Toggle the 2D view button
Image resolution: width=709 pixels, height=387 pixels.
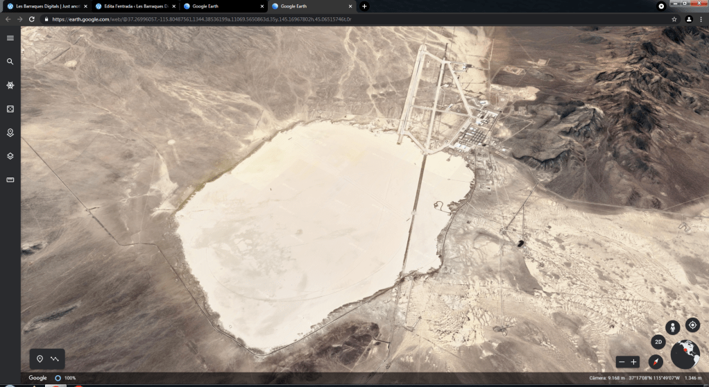point(658,342)
